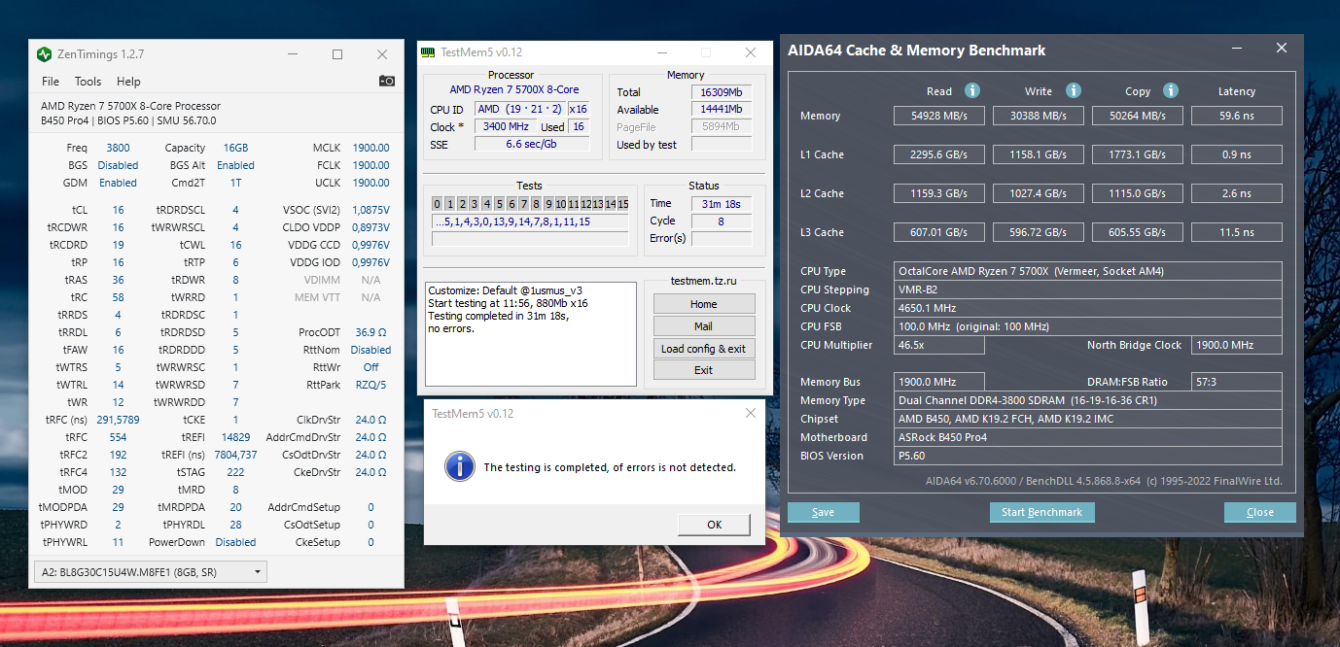Click the L2 Cache Write value 1027.4 GB/s
Screen dimensions: 1340x647
pos(1039,193)
